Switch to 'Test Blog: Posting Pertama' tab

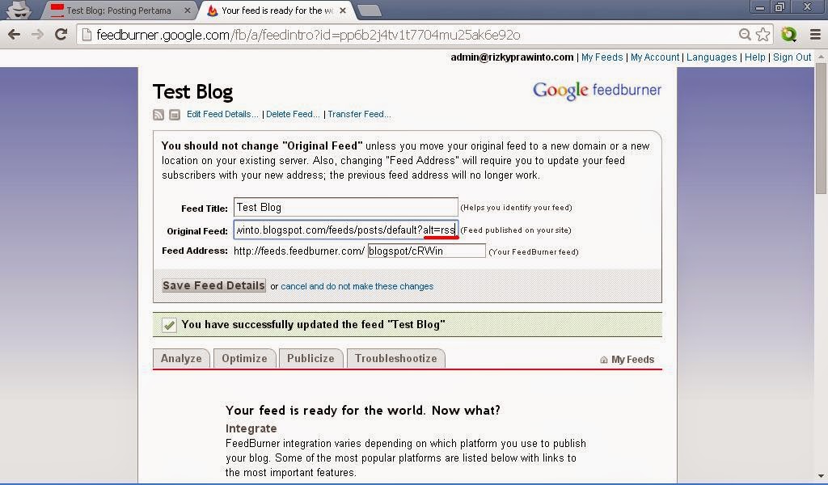click(119, 11)
